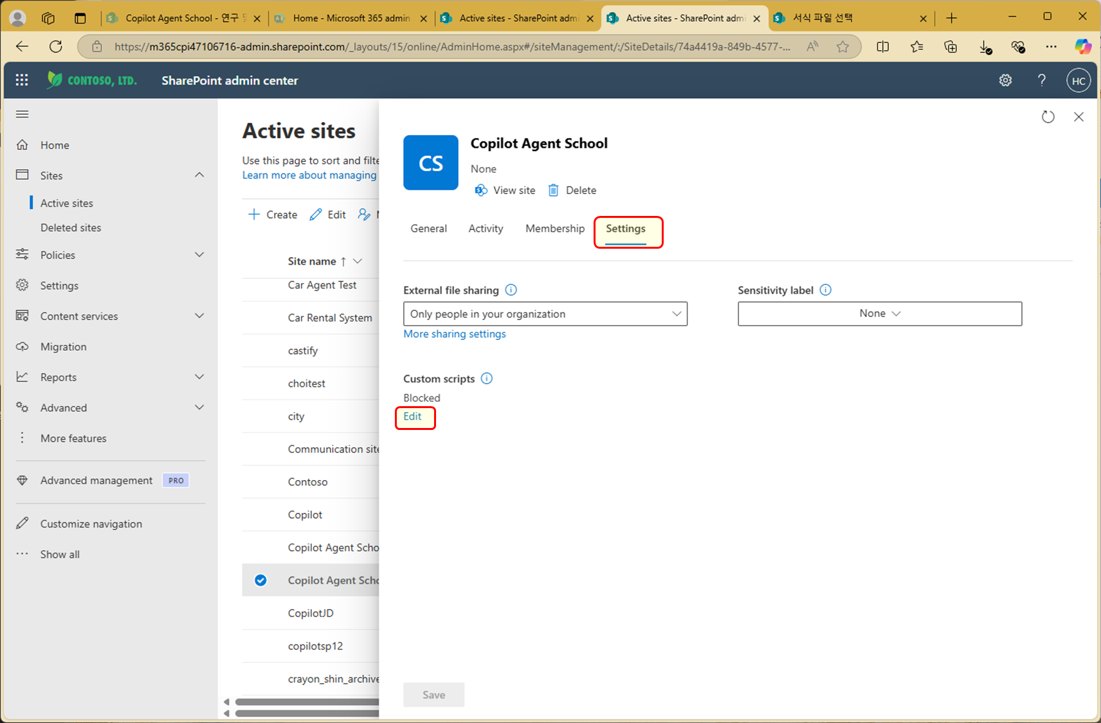Switch to Home - Microsoft 365 admin tab

pyautogui.click(x=351, y=18)
